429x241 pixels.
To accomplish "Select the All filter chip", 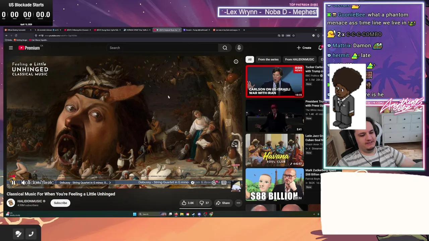I will pos(250,59).
